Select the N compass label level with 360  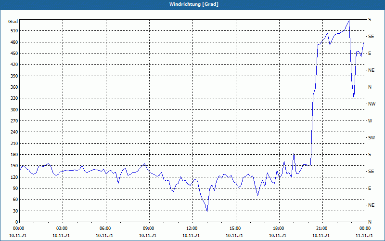370,87
